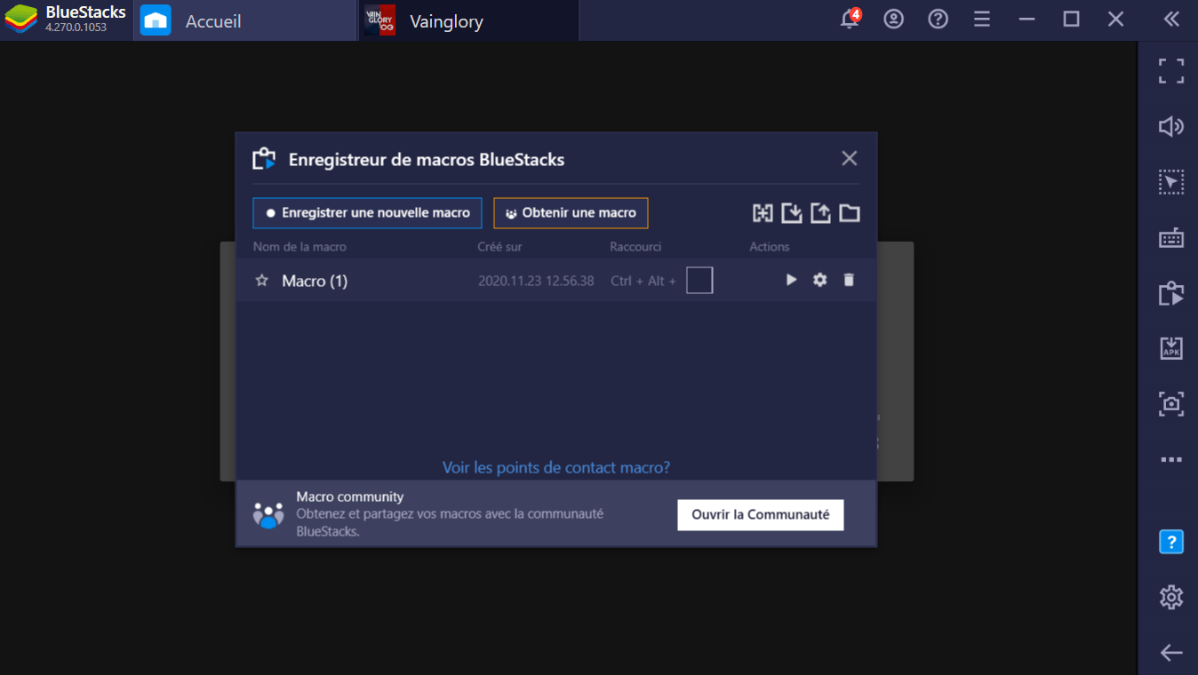Click the cursor lock icon in sidebar
Viewport: 1198px width, 675px height.
coord(1171,182)
